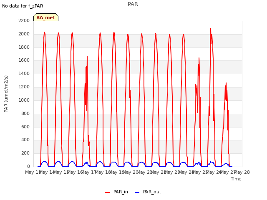This screenshot has height=200, width=267.
Task: Click the 800 y-axis tick label
Action: [x=25, y=113]
